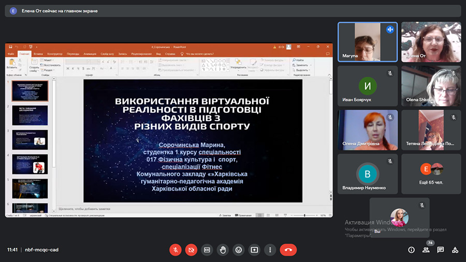
Task: Click the Владимир Науменко participant tile
Action: [x=368, y=173]
